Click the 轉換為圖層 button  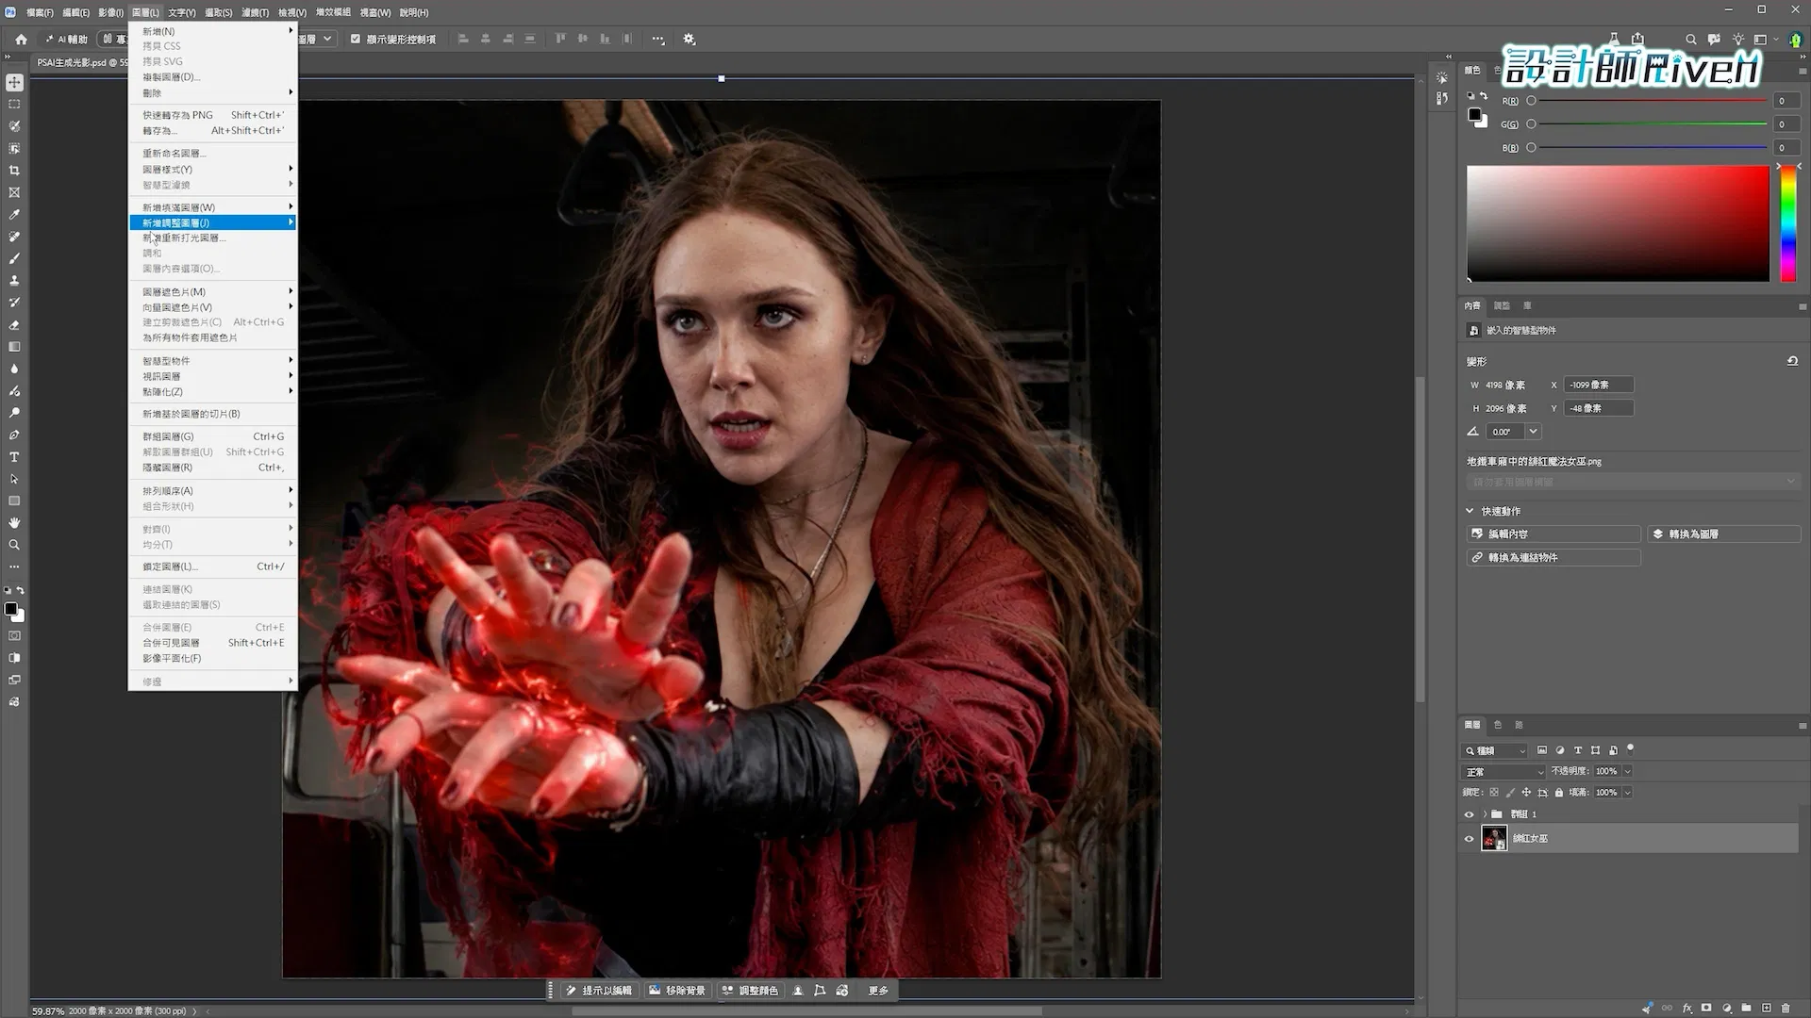[x=1724, y=534]
